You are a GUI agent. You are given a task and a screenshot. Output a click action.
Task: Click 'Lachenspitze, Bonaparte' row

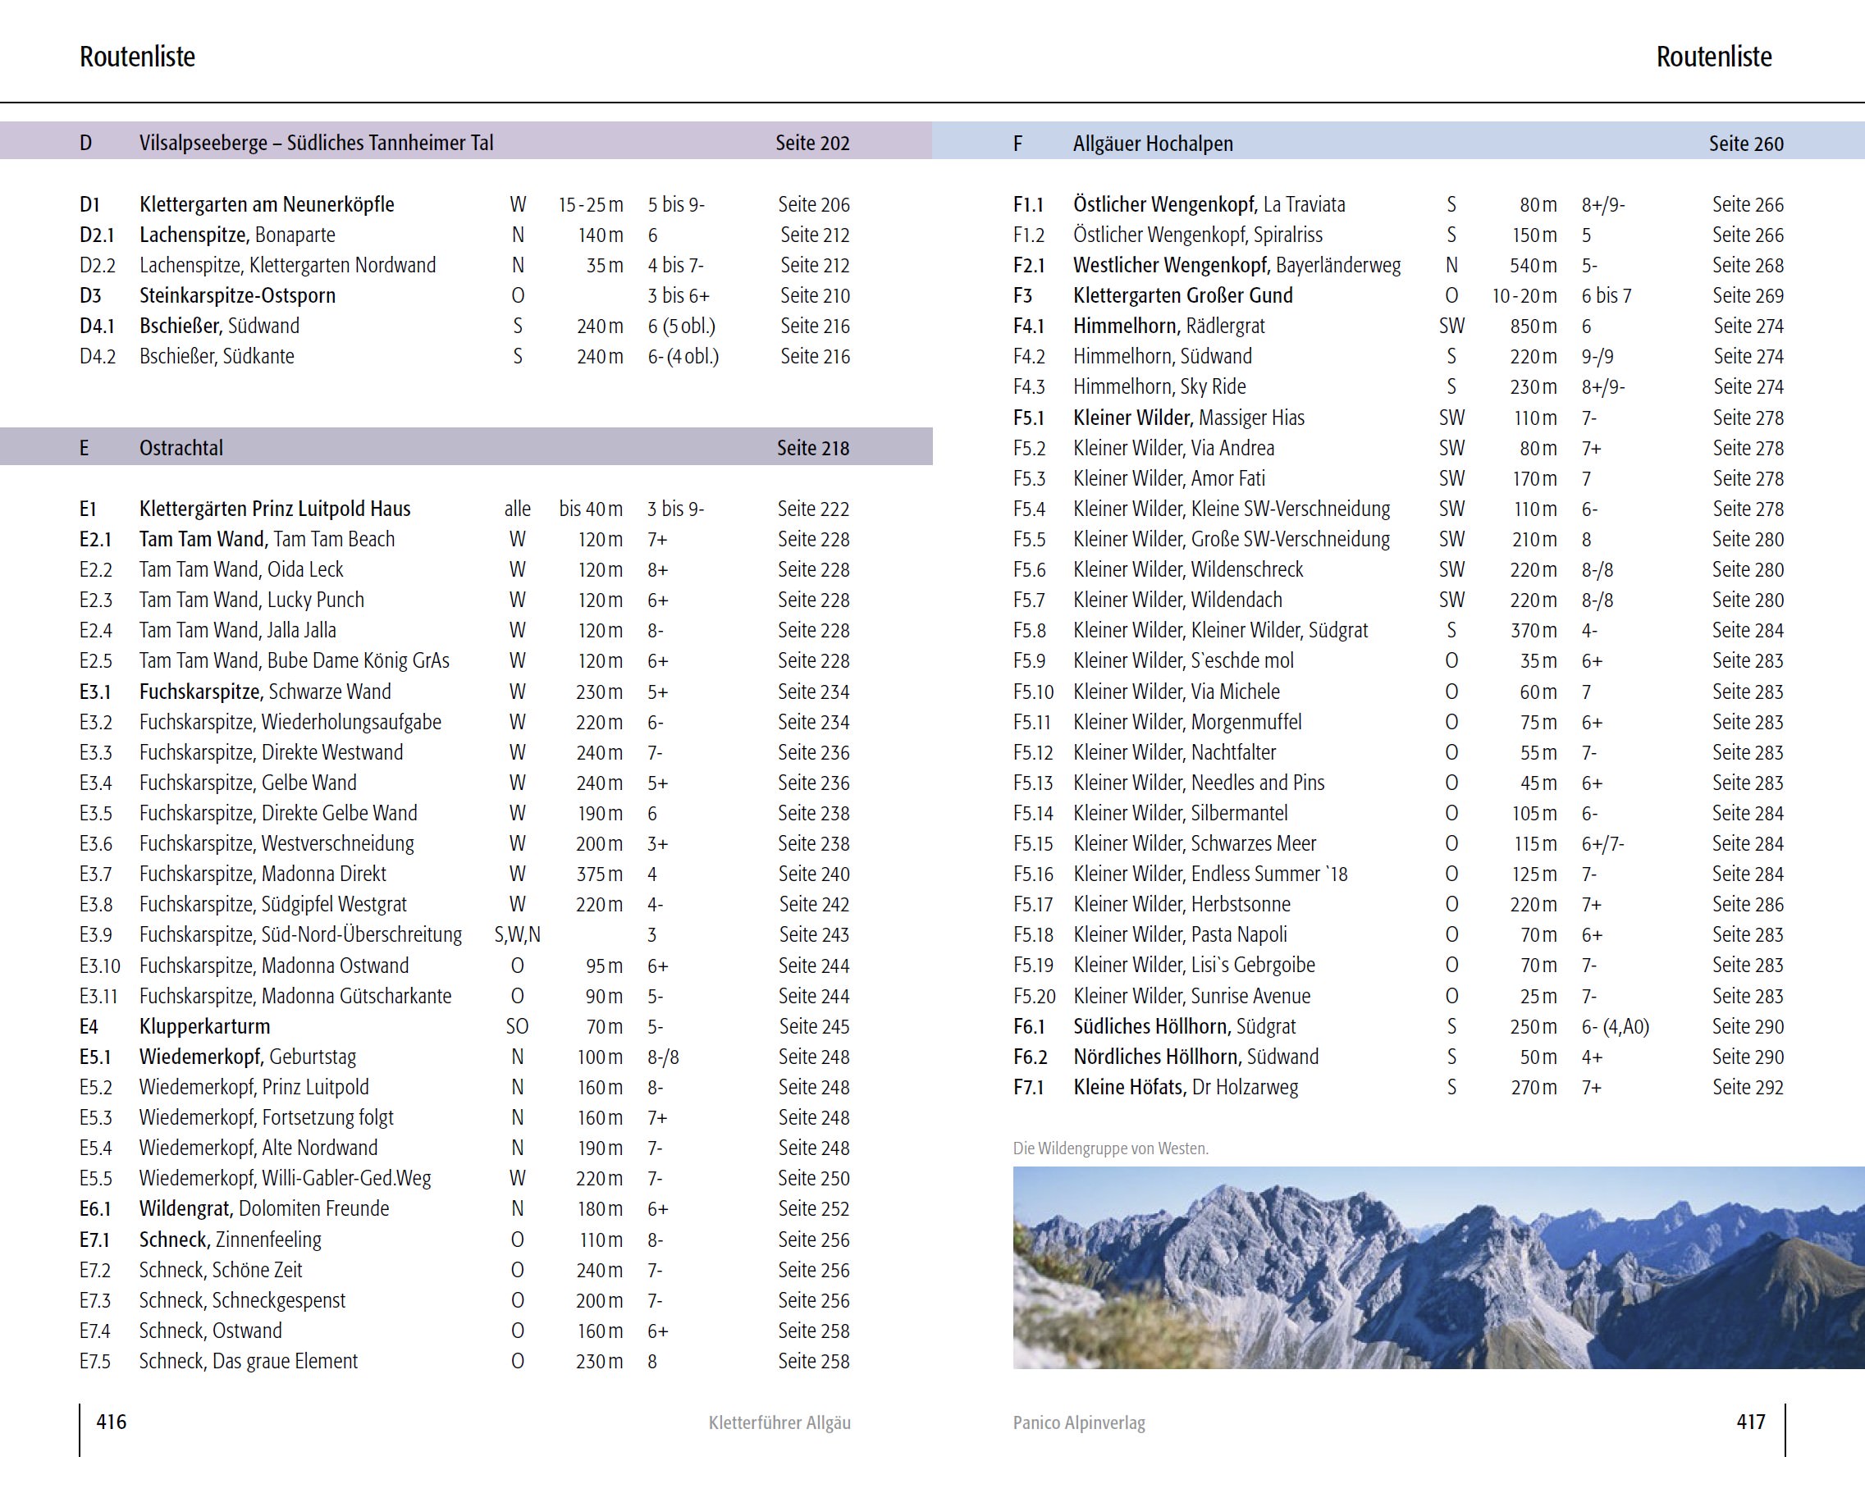click(464, 235)
